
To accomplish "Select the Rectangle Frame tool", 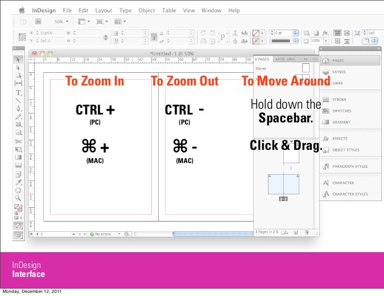I will click(x=18, y=124).
